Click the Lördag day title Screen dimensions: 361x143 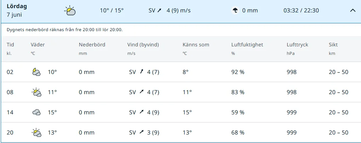pyautogui.click(x=17, y=6)
